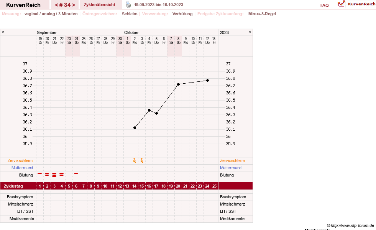Go to next cycle with right angle bracket

pos(74,5)
